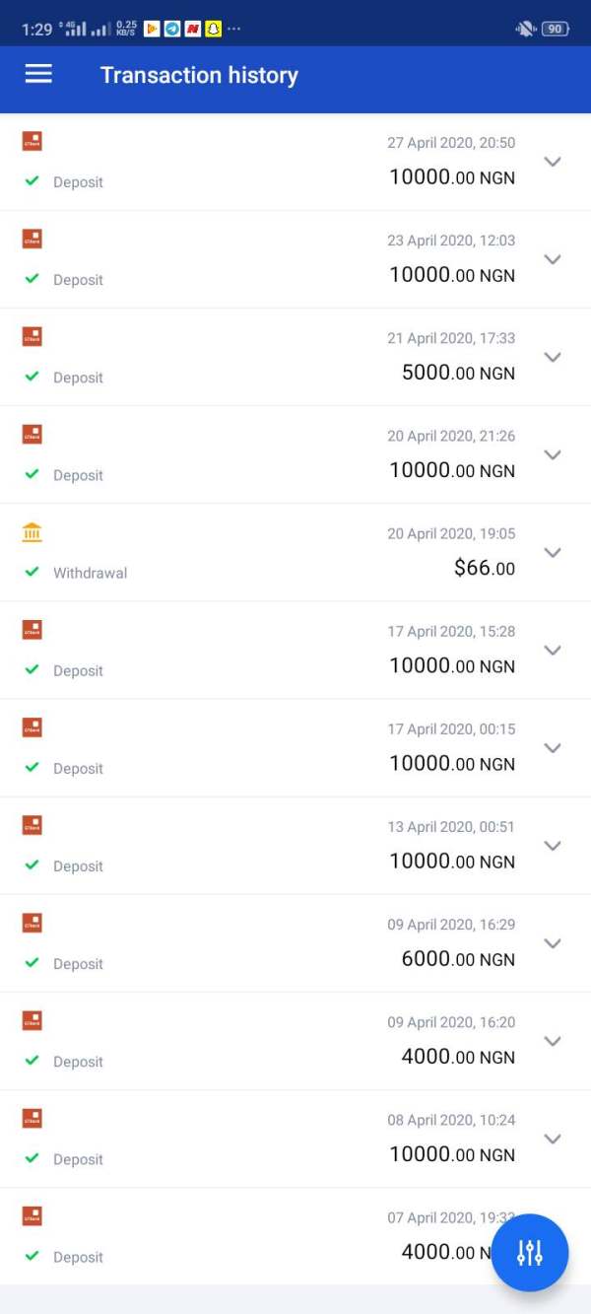591x1314 pixels.
Task: Expand the 08 April 2020, 10:24 deposit
Action: (553, 1139)
